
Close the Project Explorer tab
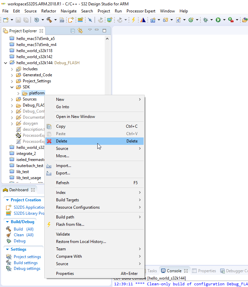coord(42,31)
